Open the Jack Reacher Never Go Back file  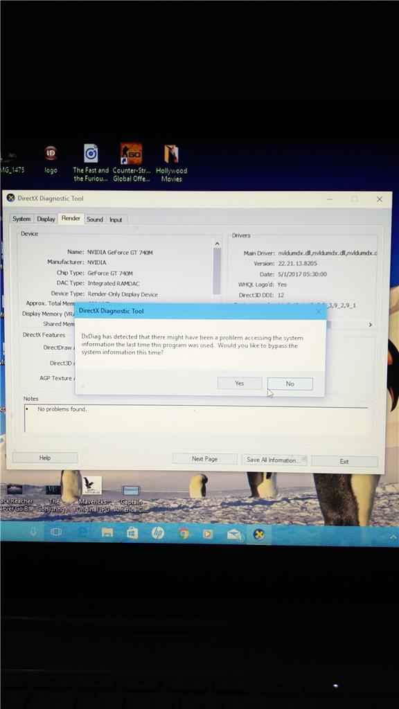[17, 497]
